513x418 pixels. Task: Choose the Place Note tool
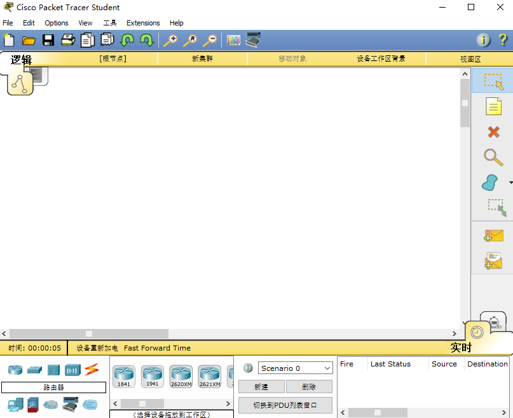click(x=493, y=106)
